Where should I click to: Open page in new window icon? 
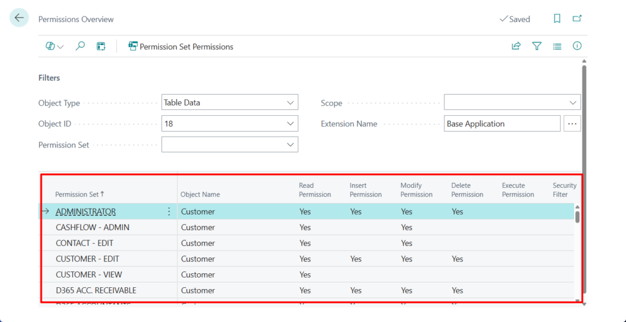[576, 19]
